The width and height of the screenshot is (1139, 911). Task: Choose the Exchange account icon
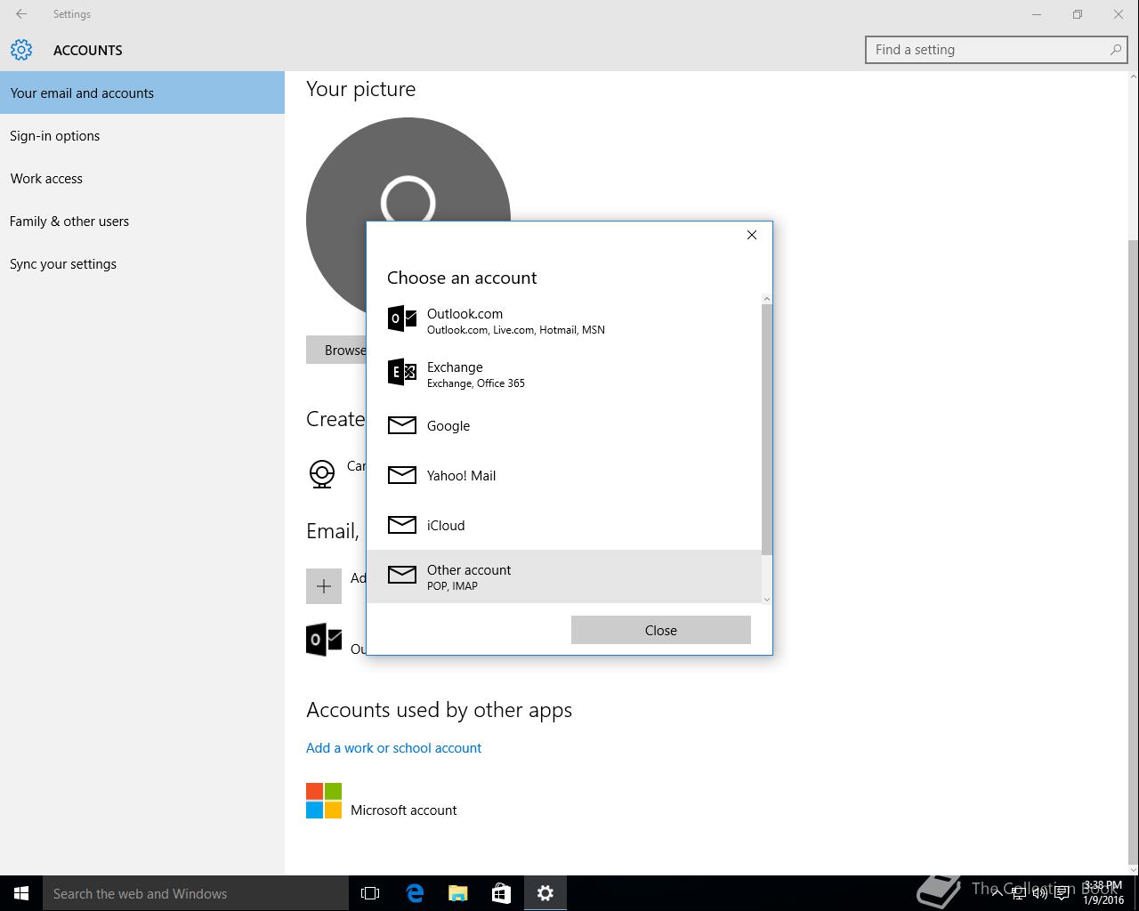click(402, 372)
